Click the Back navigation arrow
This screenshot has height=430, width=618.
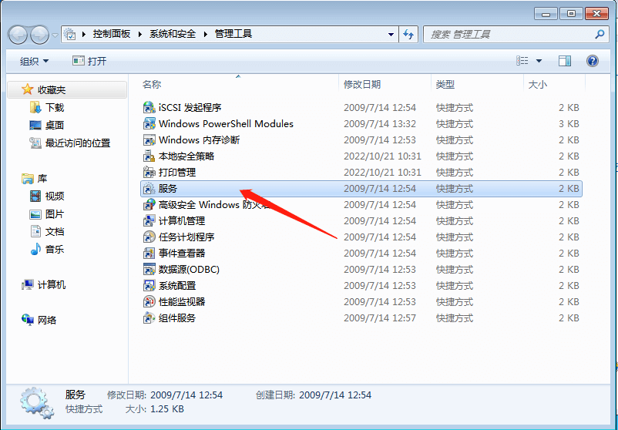18,35
